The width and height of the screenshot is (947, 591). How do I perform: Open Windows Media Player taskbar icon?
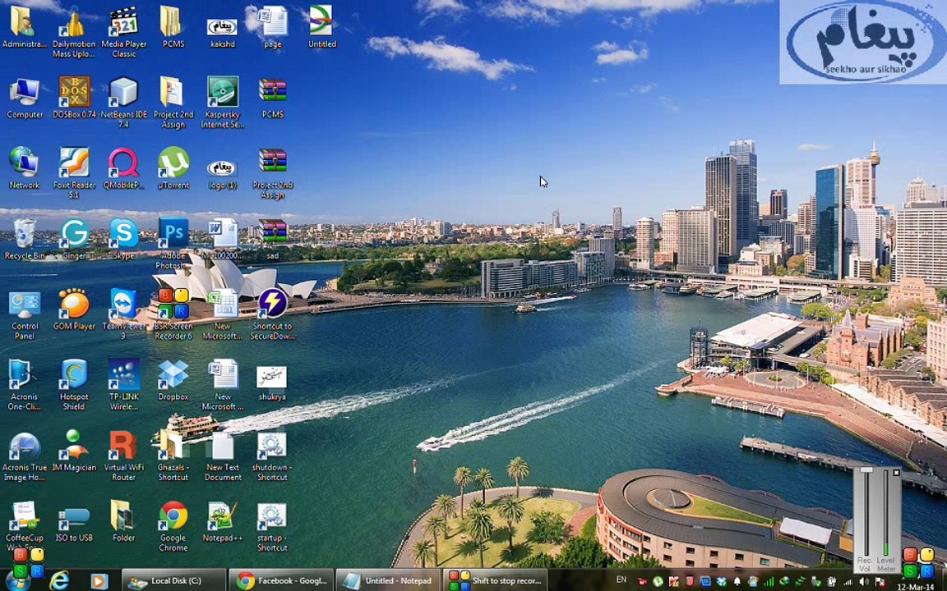click(99, 581)
